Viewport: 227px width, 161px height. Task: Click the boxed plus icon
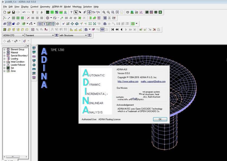117,12
